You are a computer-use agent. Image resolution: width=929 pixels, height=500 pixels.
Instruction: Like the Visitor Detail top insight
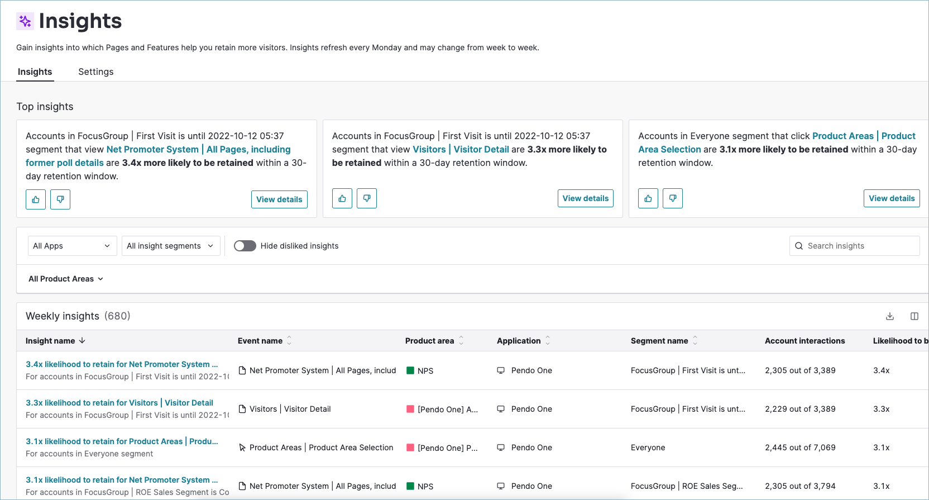pyautogui.click(x=342, y=198)
